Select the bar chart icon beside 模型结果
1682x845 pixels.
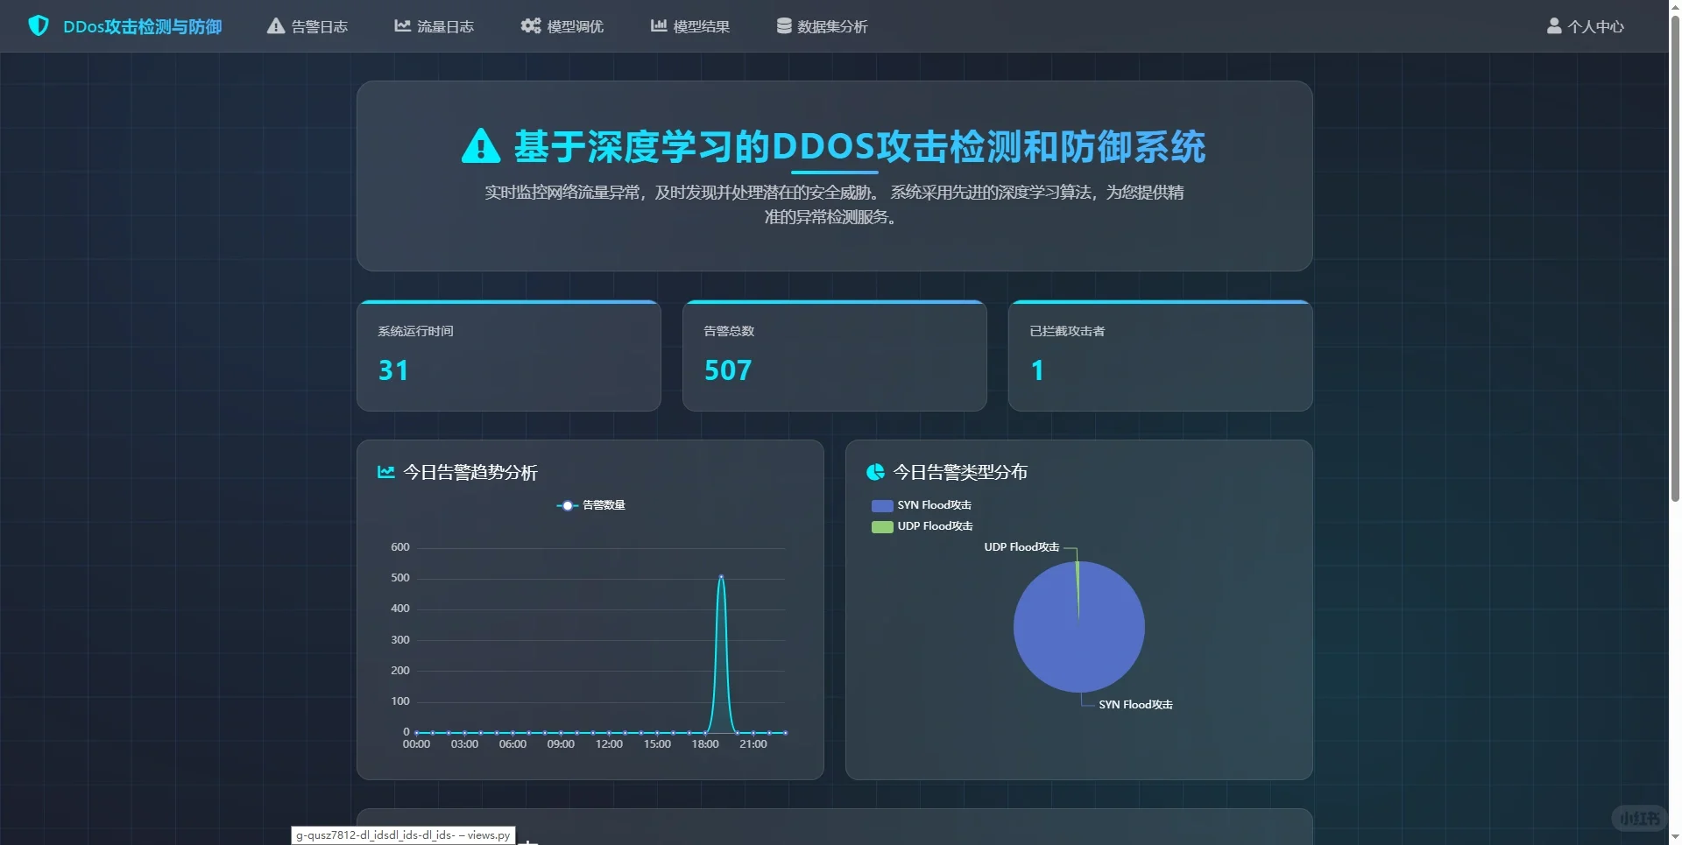(x=658, y=25)
